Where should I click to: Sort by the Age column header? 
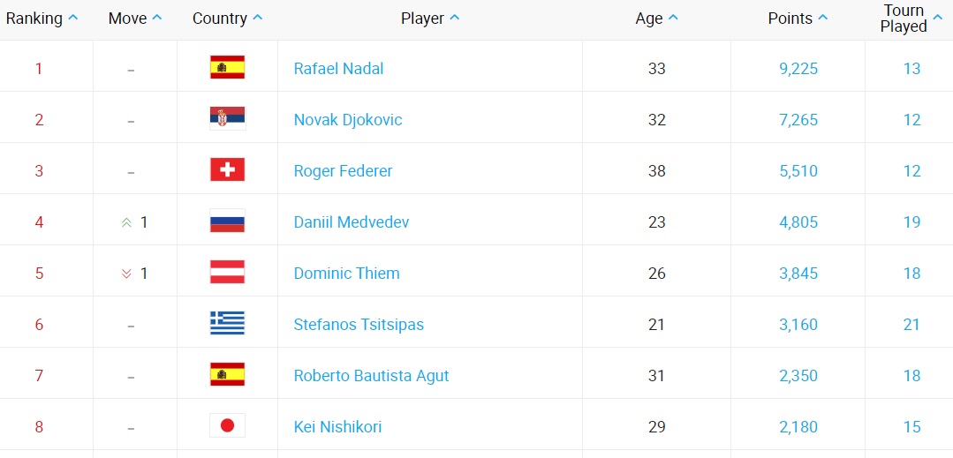click(656, 19)
